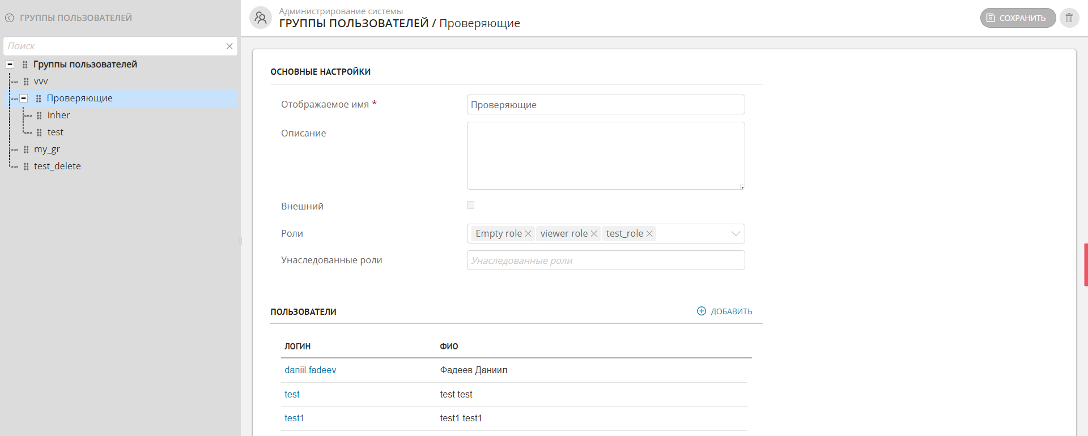Open the test1 user link
Viewport: 1088px width, 436px height.
(x=294, y=418)
